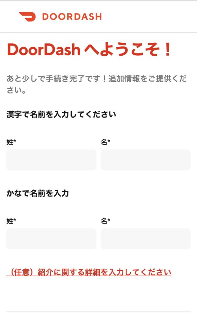Click the 'DoorDash へようこそ！' welcome heading
The image size is (197, 313).
pyautogui.click(x=89, y=50)
